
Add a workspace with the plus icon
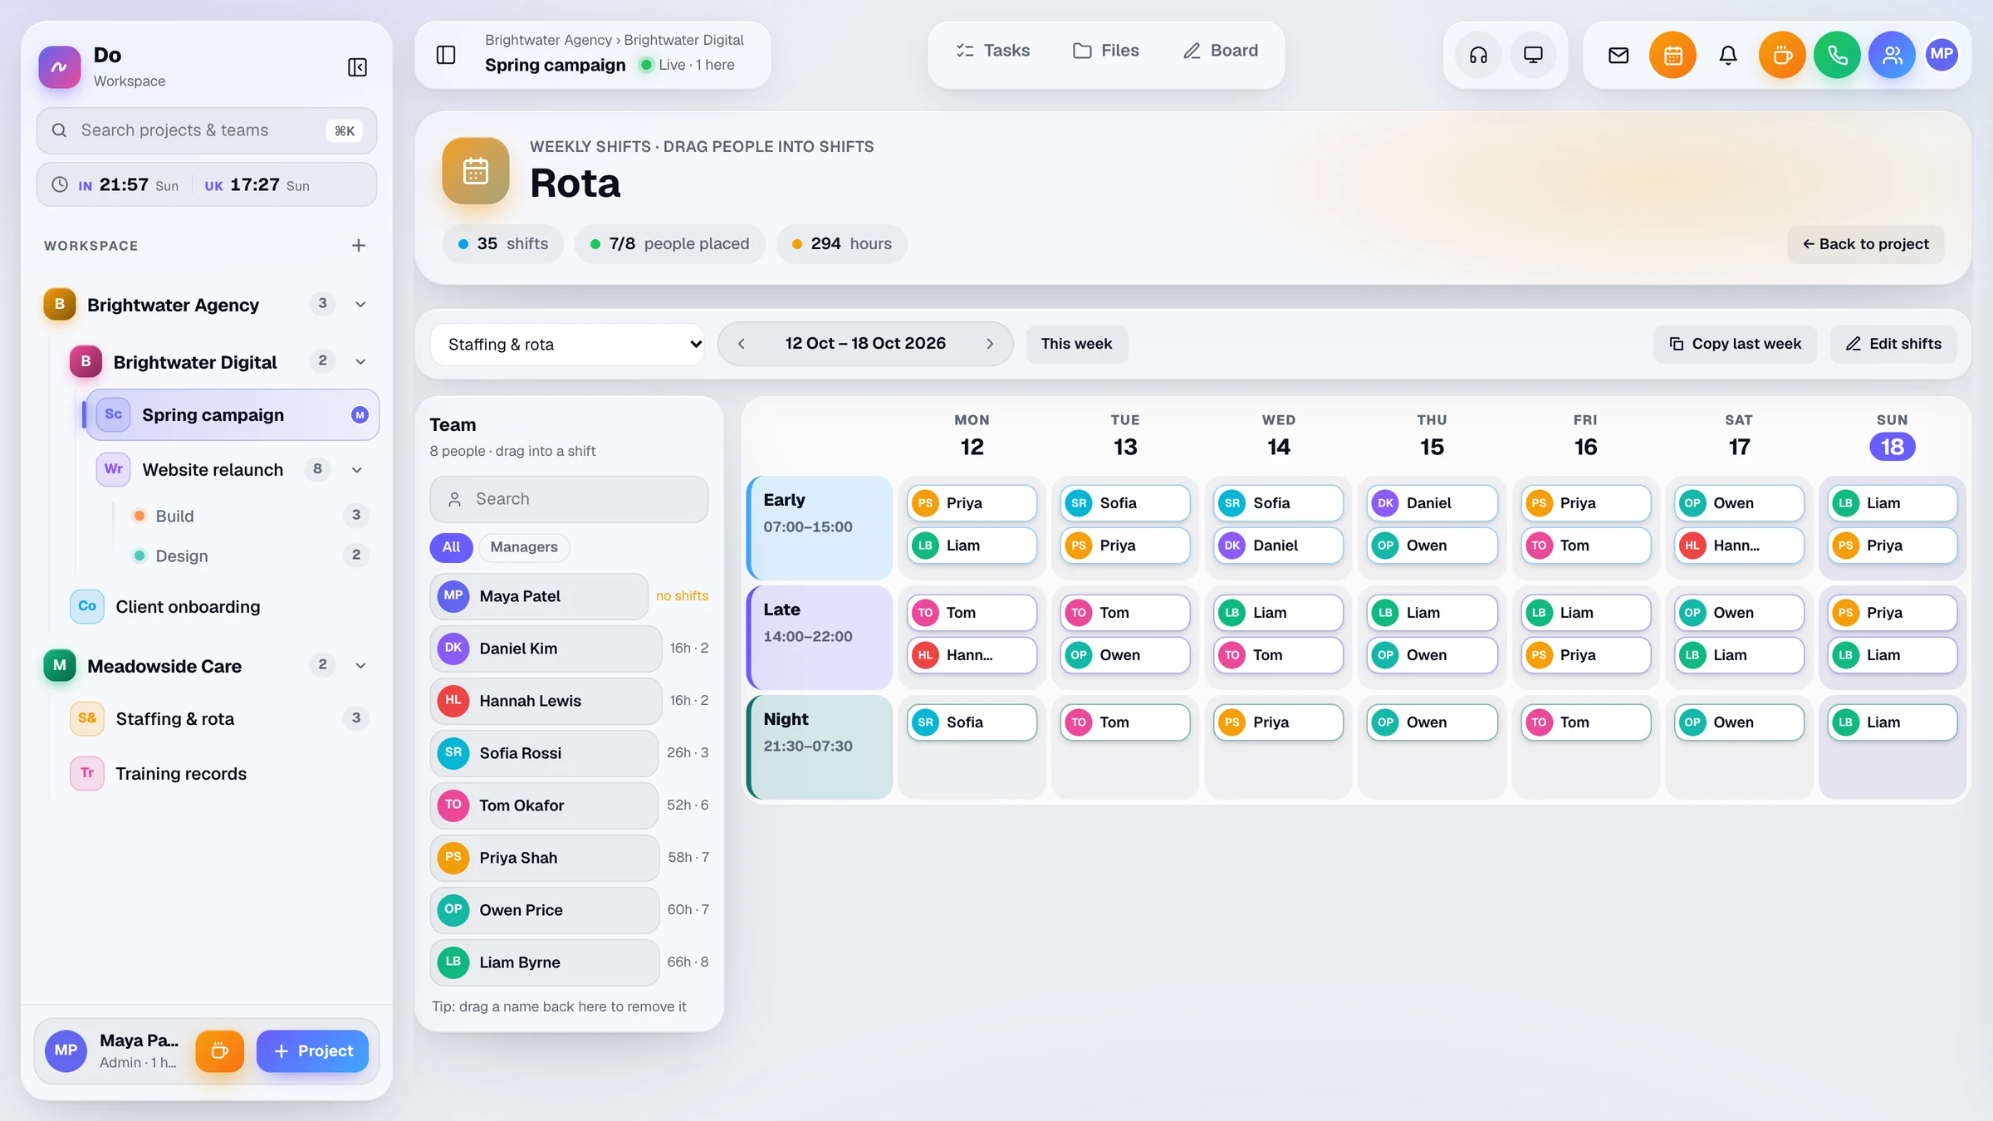tap(359, 246)
